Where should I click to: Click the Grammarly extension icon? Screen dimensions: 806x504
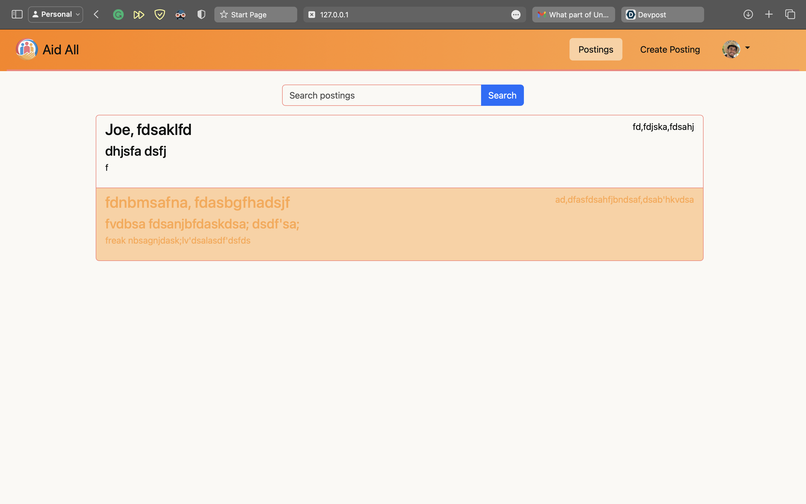tap(118, 15)
